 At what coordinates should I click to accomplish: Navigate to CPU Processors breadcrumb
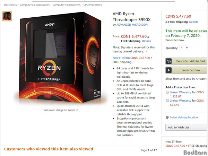point(93,5)
